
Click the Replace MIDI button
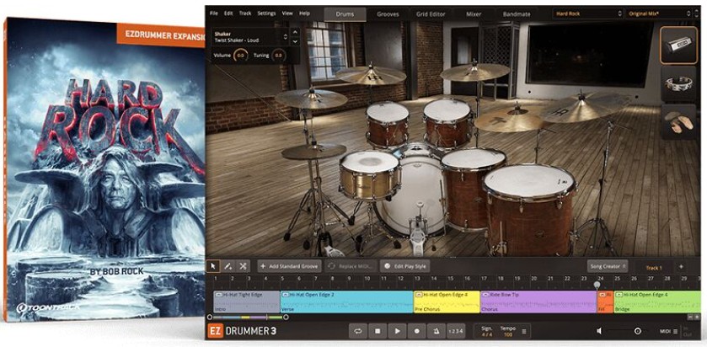351,266
